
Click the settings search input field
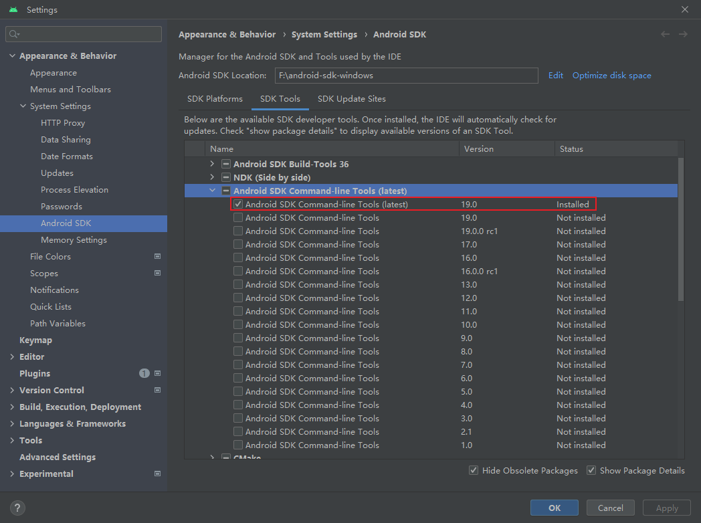click(x=84, y=34)
